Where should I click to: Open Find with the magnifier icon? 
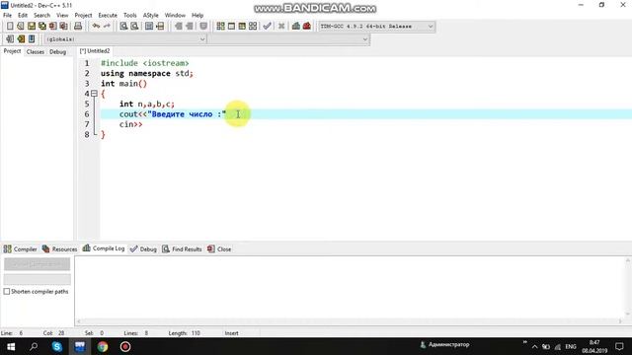click(x=123, y=27)
